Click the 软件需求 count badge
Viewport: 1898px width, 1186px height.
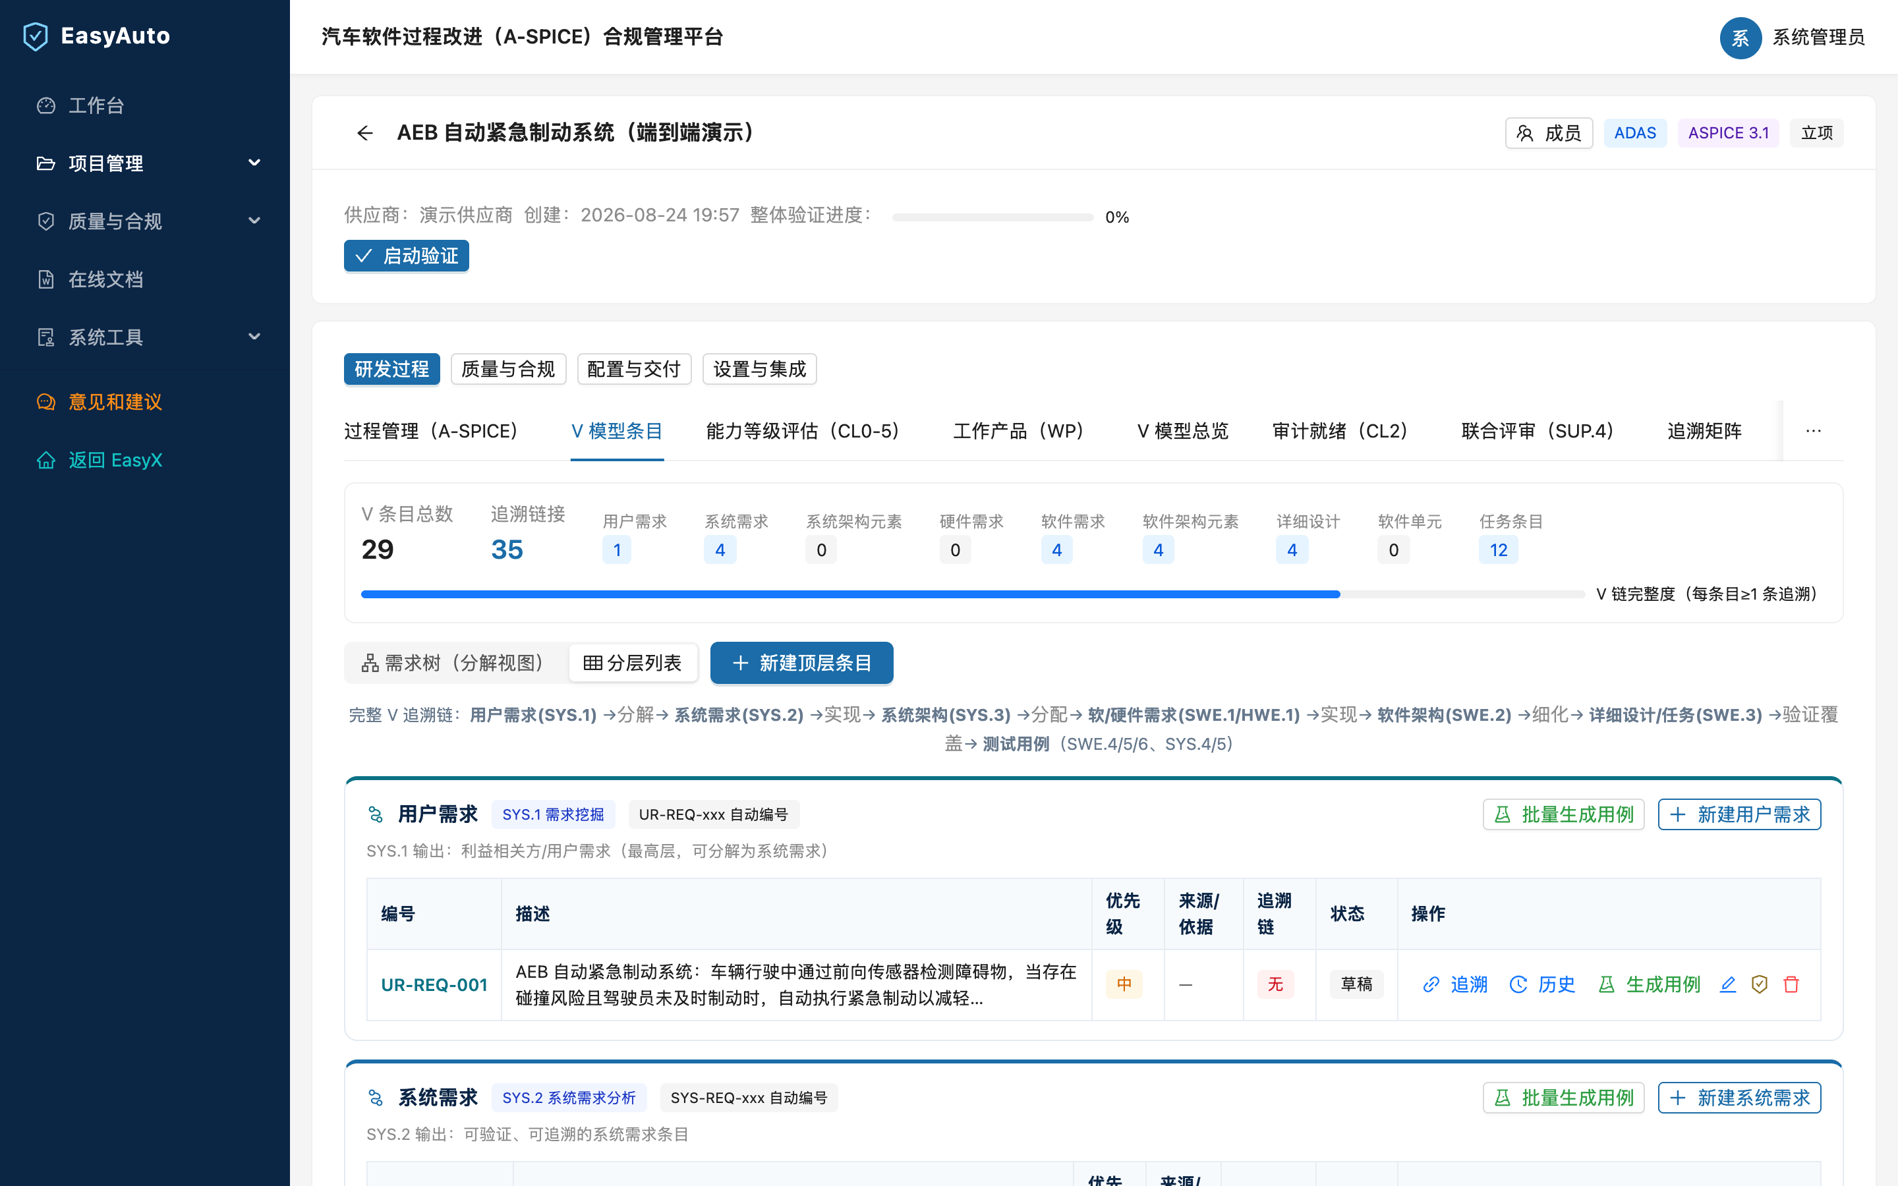click(1056, 550)
